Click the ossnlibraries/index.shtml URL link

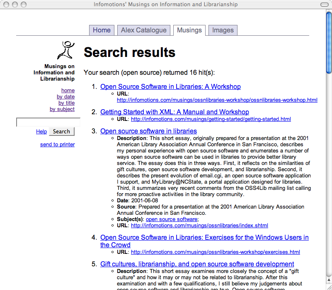199,225
